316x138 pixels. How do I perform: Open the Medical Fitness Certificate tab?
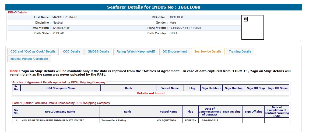coord(29,59)
